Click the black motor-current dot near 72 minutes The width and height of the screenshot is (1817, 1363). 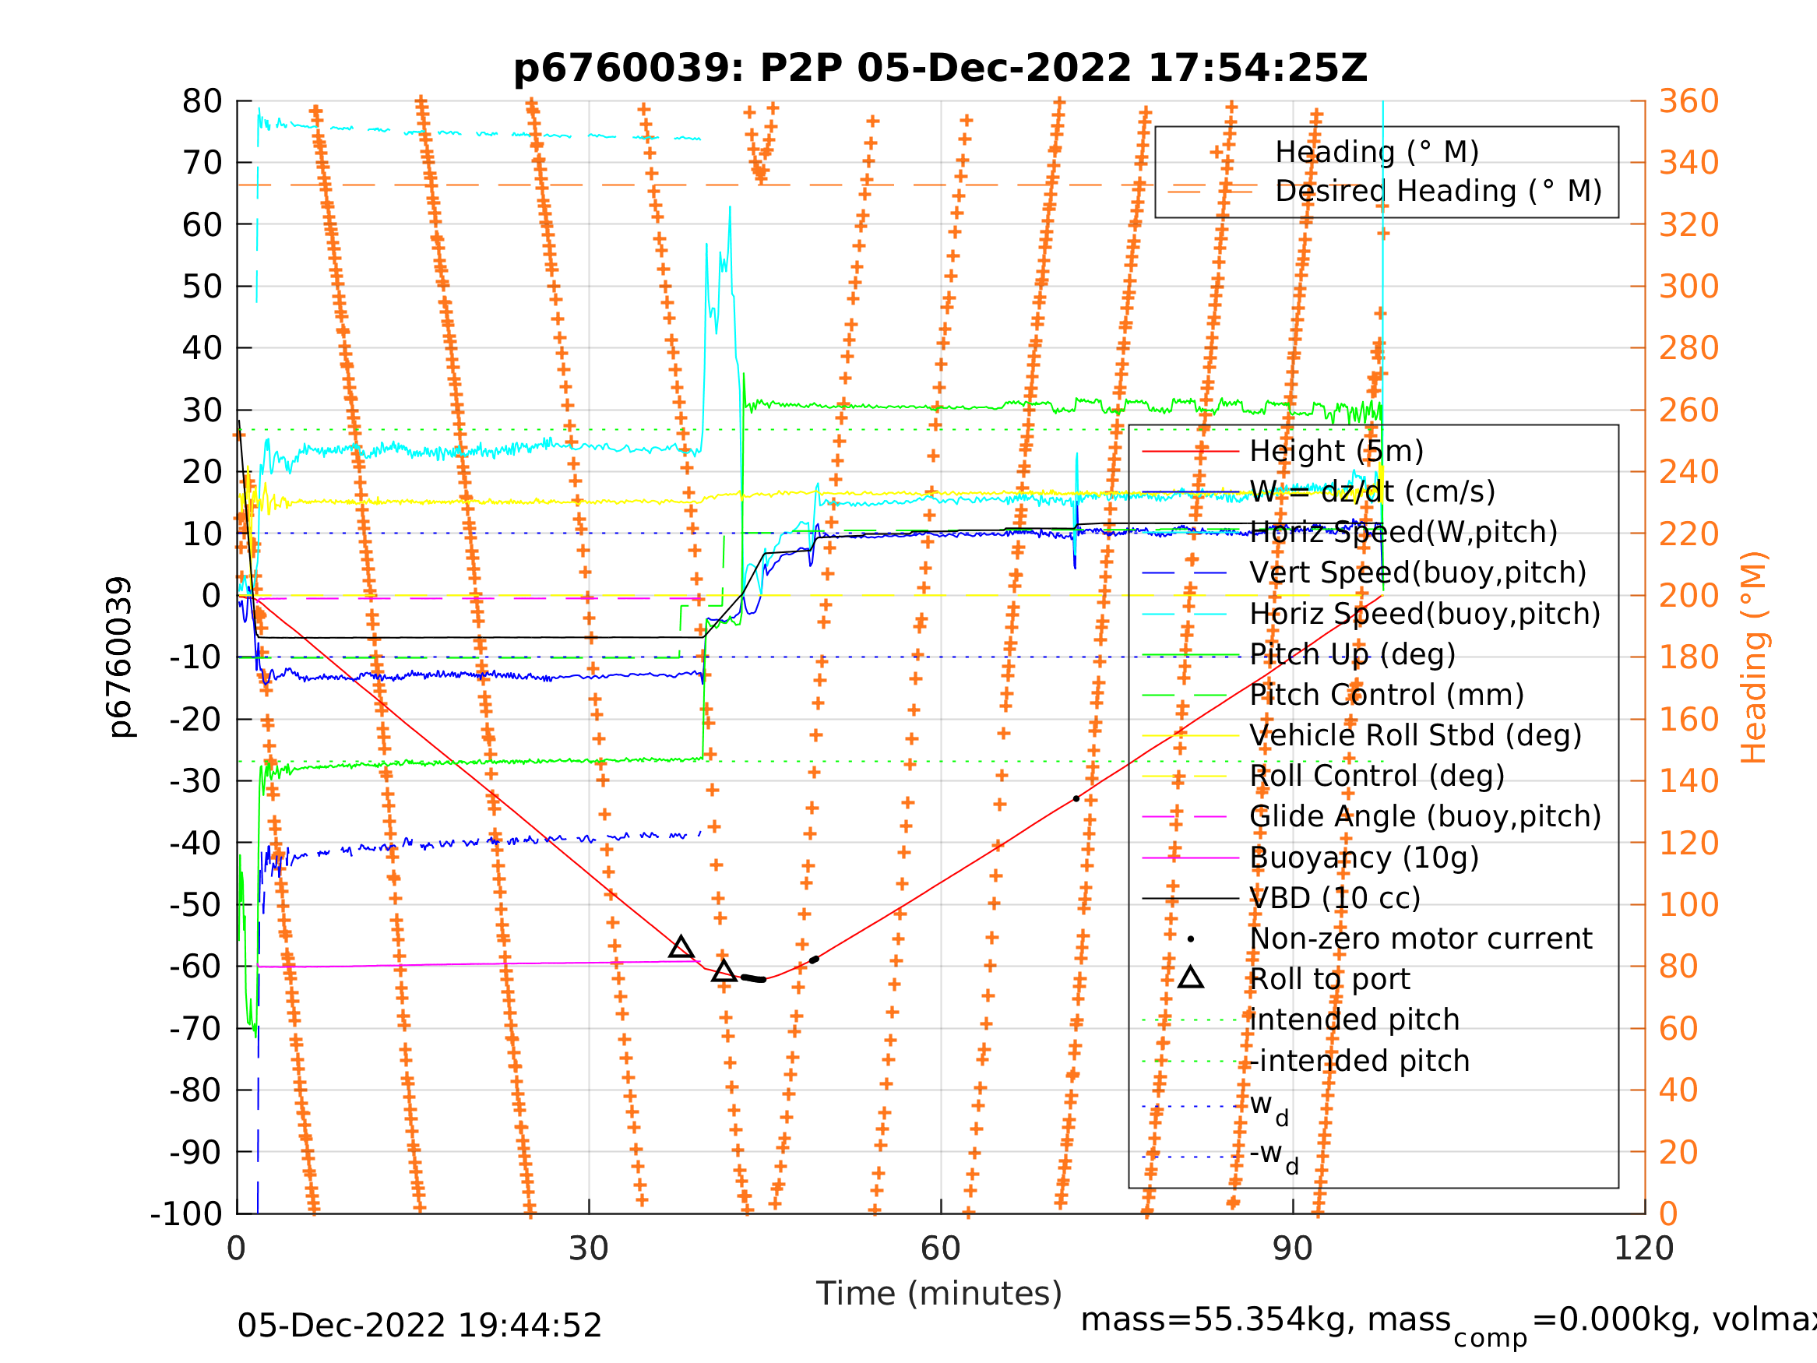(1076, 798)
